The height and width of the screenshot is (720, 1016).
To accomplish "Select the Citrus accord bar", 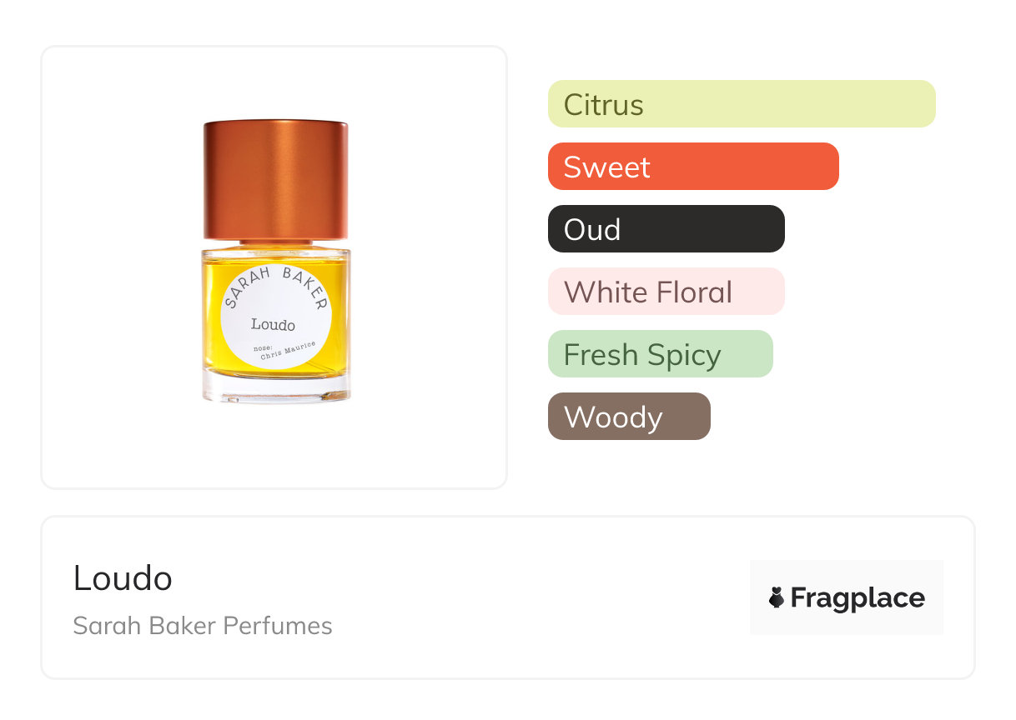I will 741,104.
